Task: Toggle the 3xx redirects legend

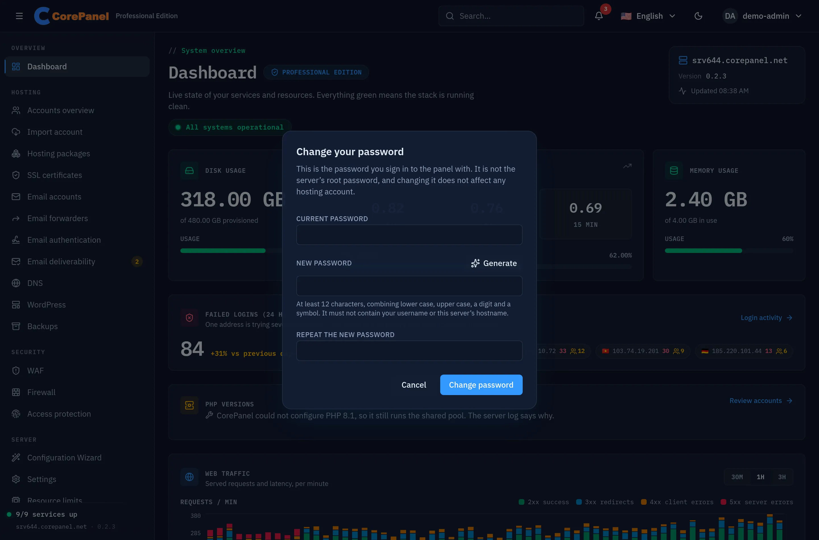Action: coord(605,502)
